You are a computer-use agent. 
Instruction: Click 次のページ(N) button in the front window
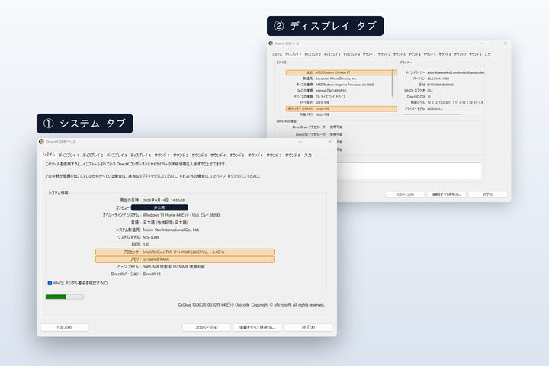[206, 327]
